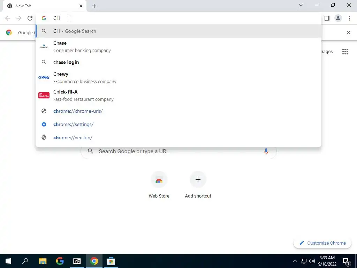357x268 pixels.
Task: Open the Web Store shortcut
Action: pos(159,185)
